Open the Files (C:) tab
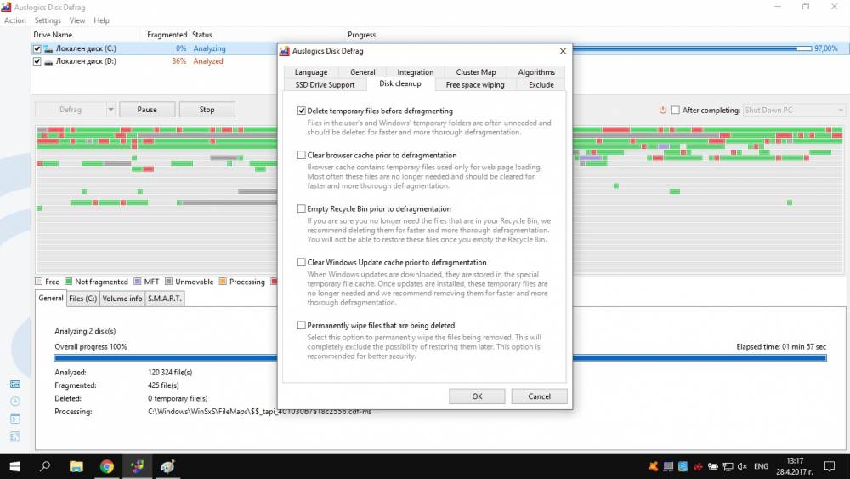Screen dimensions: 850x479 click(x=83, y=299)
